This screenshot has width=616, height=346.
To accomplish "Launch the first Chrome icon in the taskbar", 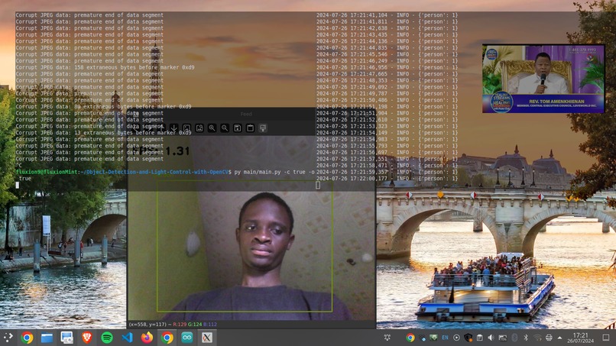I will 27,338.
